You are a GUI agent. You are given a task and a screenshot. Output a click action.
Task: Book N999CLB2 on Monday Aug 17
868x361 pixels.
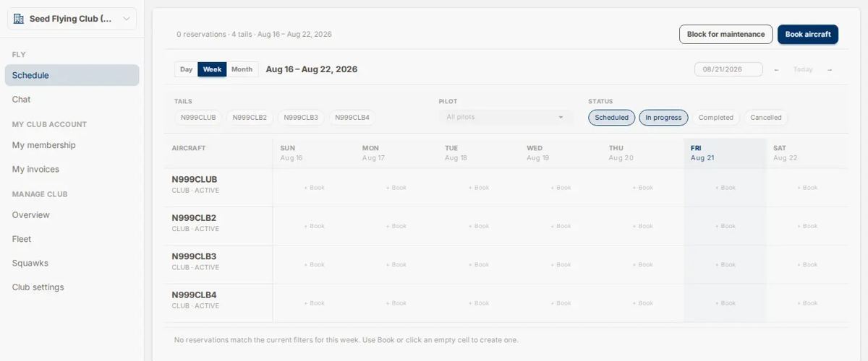(x=396, y=226)
